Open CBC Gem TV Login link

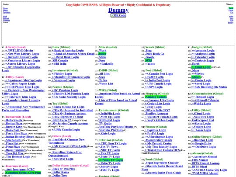[112, 143]
